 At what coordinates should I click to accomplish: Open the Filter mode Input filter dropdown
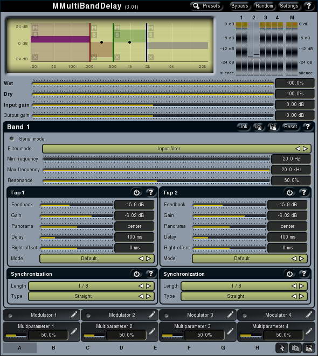pos(177,149)
